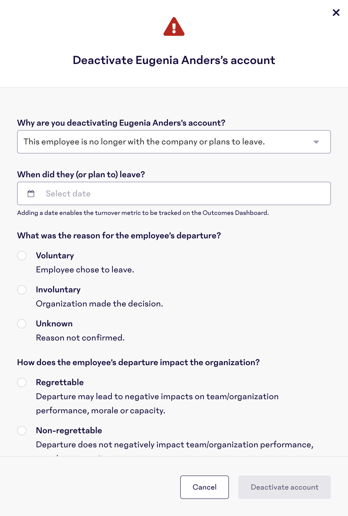Choose the Involuntary radio button

22,290
